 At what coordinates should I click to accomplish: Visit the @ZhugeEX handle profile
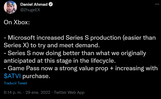[30, 10]
